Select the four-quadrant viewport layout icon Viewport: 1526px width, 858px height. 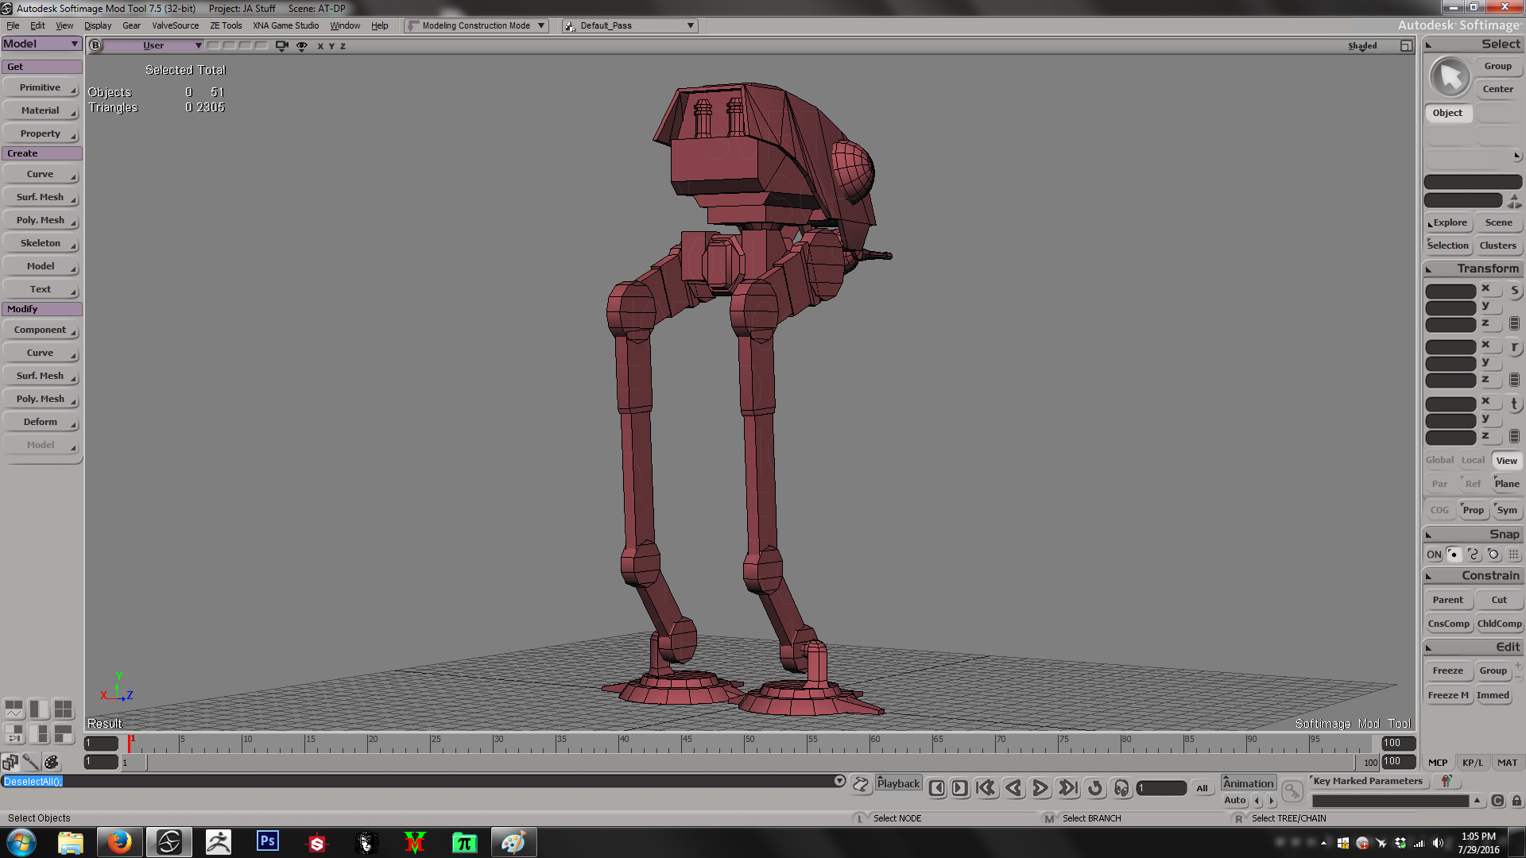pyautogui.click(x=64, y=709)
